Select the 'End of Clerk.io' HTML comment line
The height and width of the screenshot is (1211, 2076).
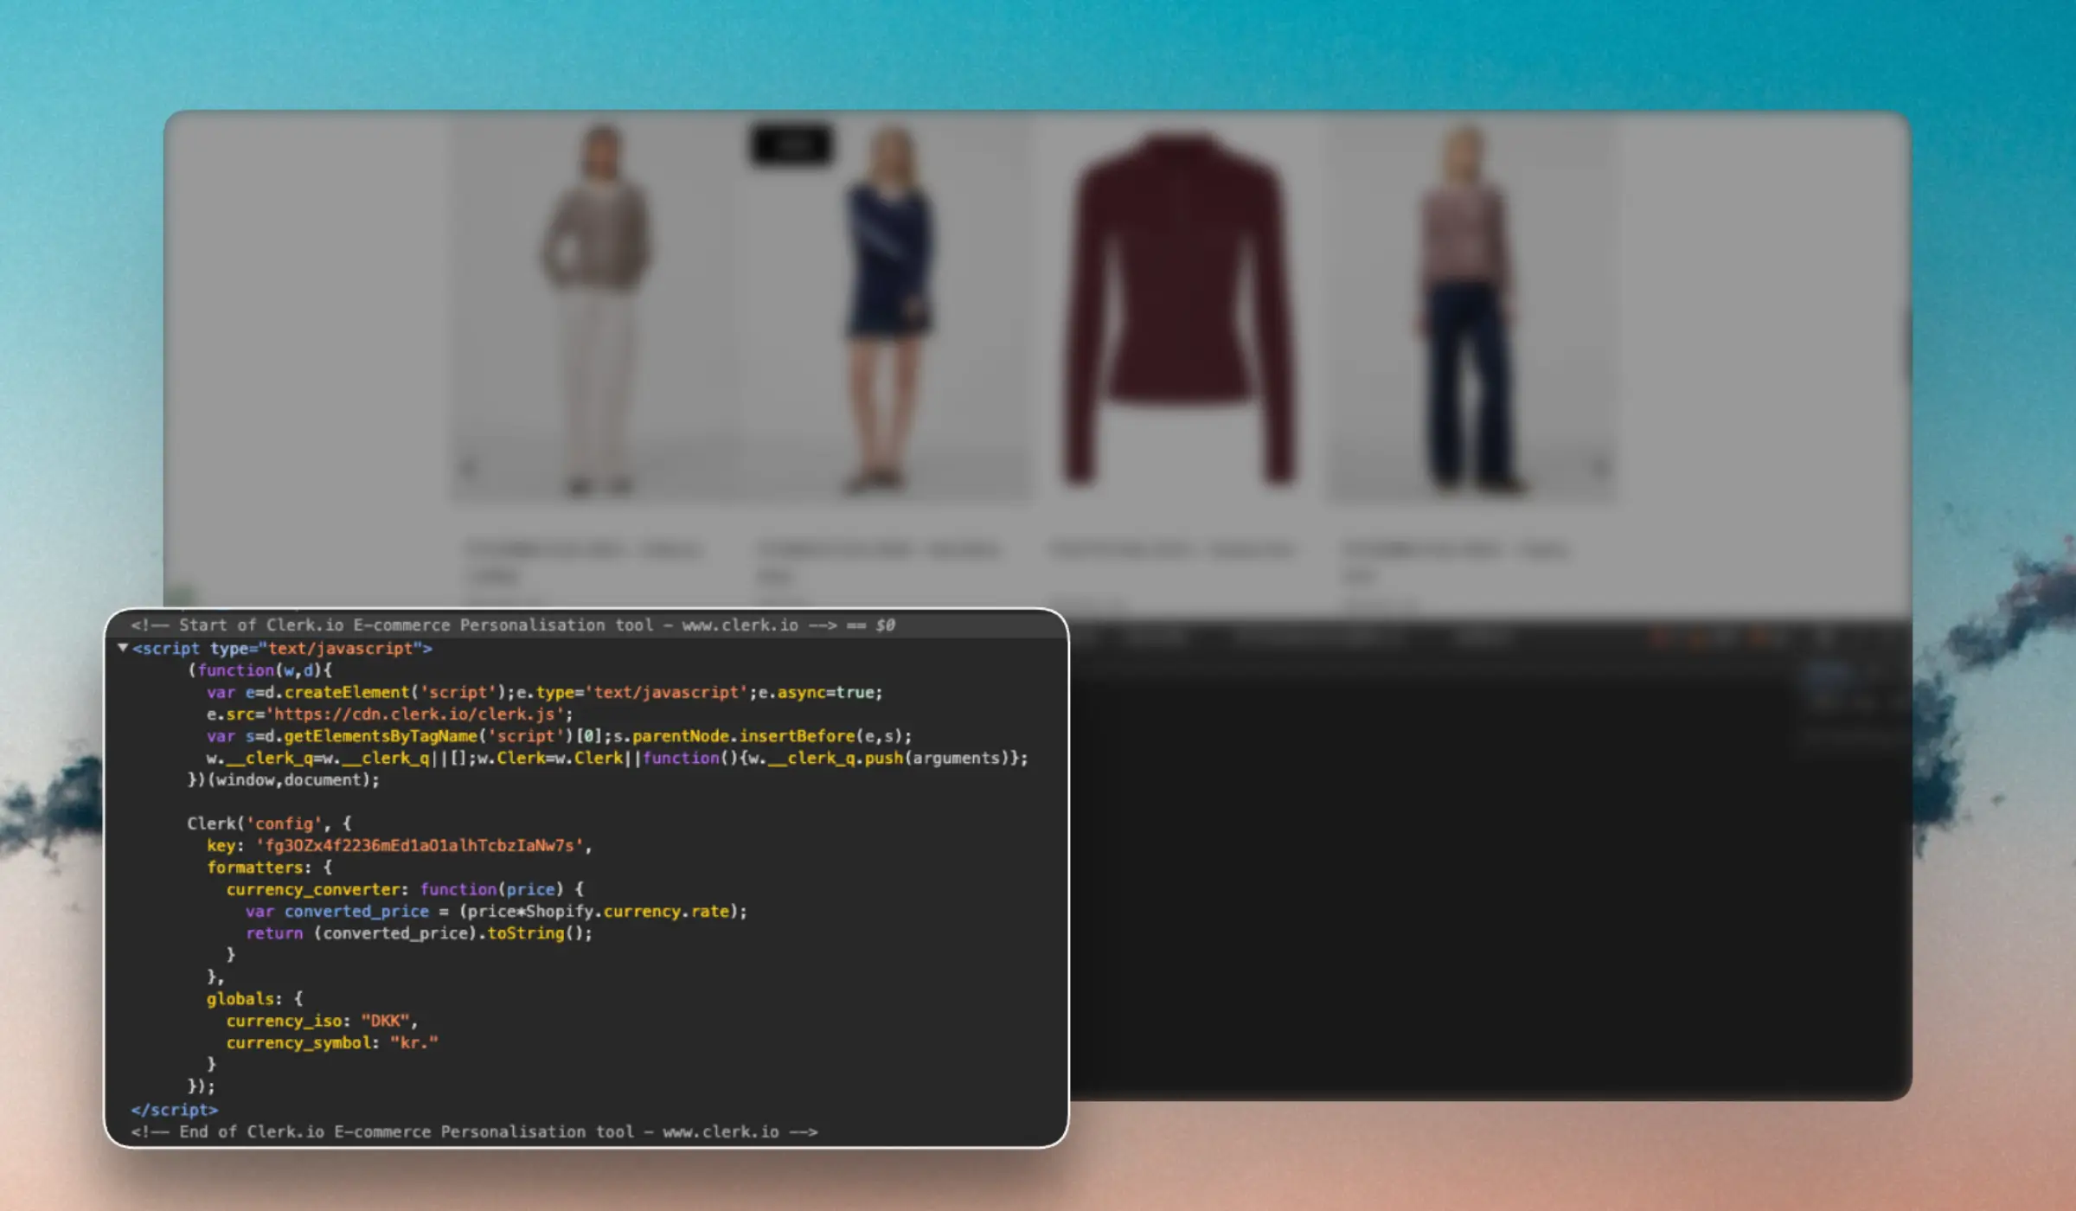(474, 1131)
